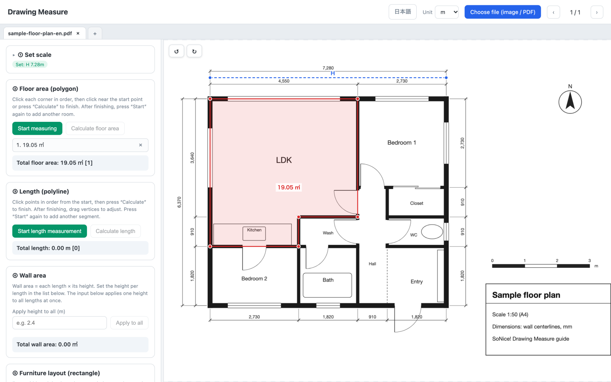Select the 1. 19.05 ㎡ list row
The width and height of the screenshot is (611, 382).
click(80, 145)
